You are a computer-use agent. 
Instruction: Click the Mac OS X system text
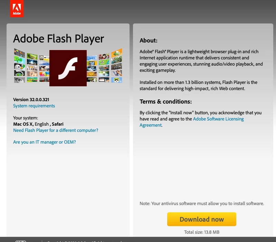[x=23, y=124]
